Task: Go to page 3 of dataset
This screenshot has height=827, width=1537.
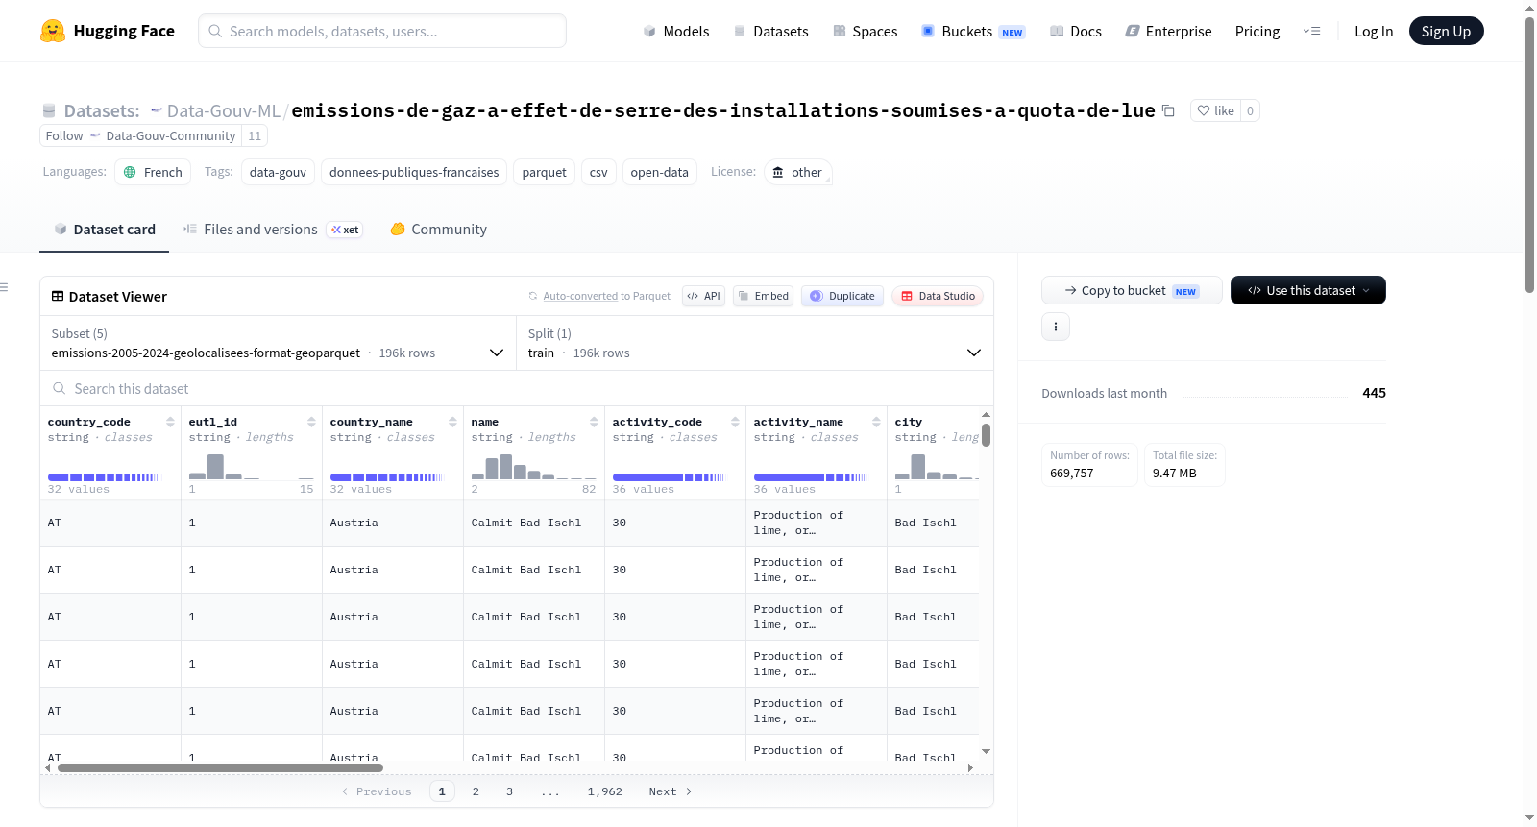Action: click(509, 791)
